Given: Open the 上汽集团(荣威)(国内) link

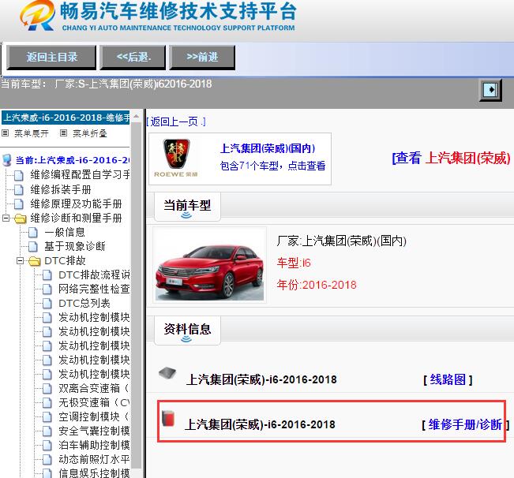Looking at the screenshot, I should click(x=268, y=148).
